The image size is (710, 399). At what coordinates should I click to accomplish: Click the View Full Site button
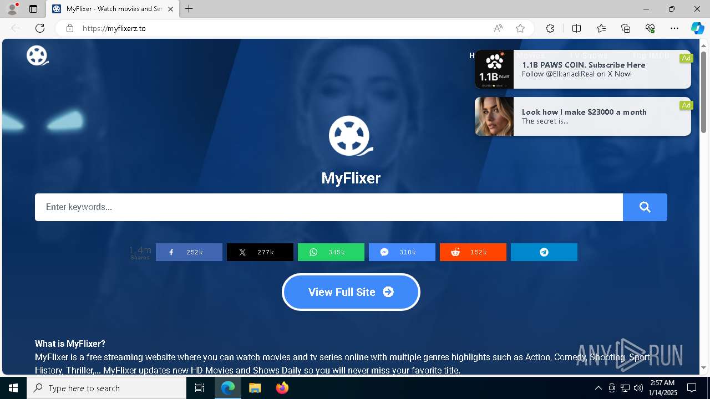click(351, 292)
